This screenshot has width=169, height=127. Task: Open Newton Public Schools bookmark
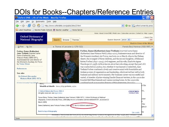42,30
